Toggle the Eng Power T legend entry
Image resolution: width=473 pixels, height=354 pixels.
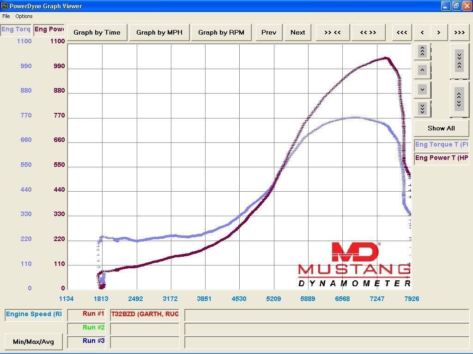click(441, 158)
